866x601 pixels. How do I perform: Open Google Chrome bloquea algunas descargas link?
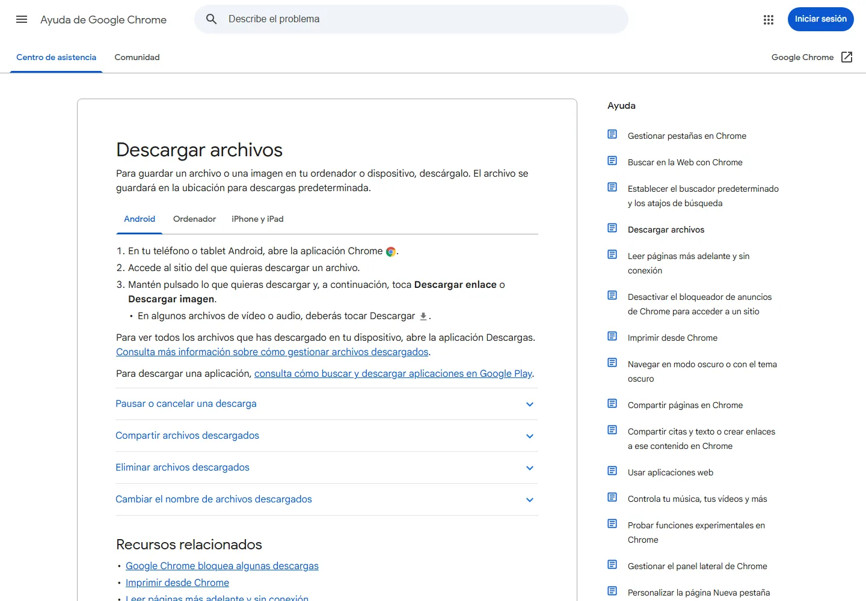(222, 566)
